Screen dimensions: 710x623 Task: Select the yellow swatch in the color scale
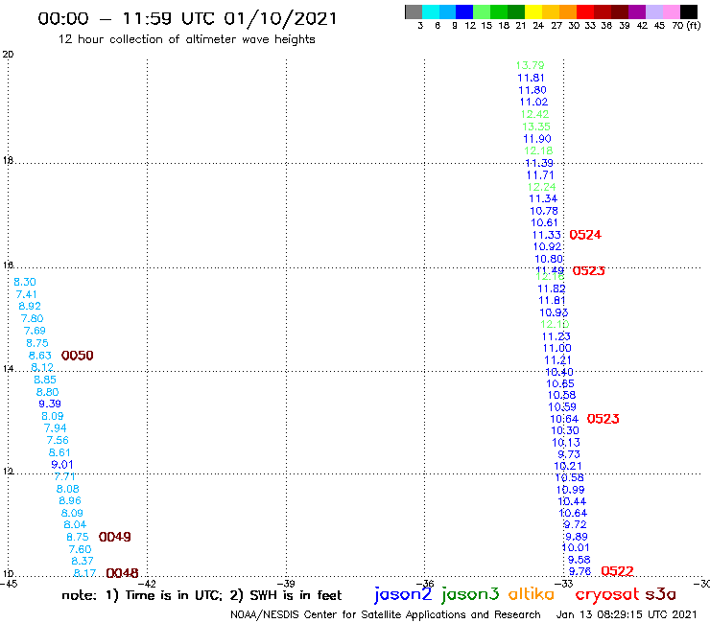coord(533,12)
